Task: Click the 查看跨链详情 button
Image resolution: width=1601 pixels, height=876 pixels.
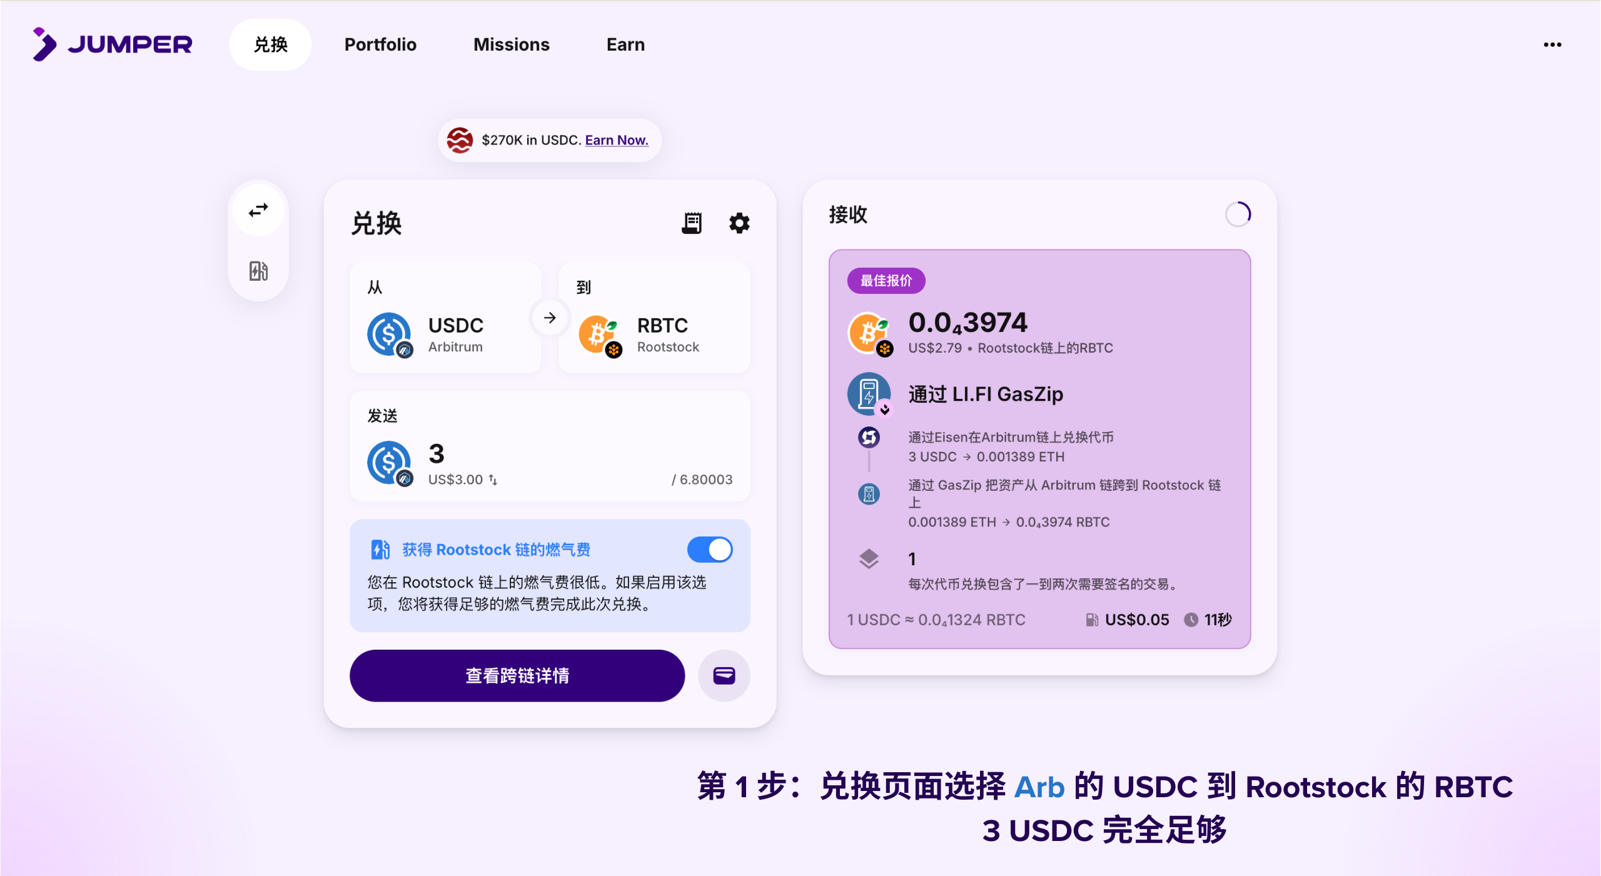Action: (517, 675)
